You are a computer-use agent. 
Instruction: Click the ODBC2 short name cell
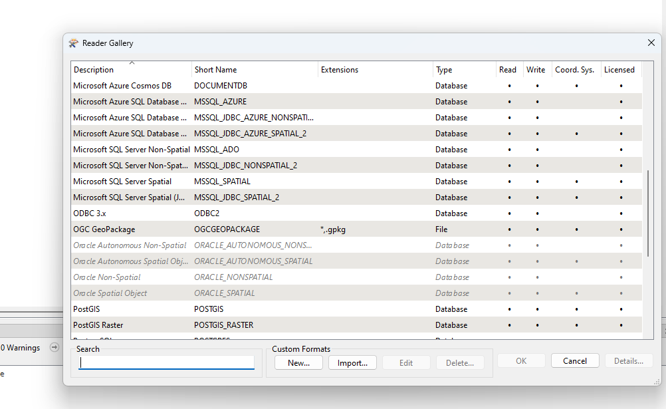[207, 213]
